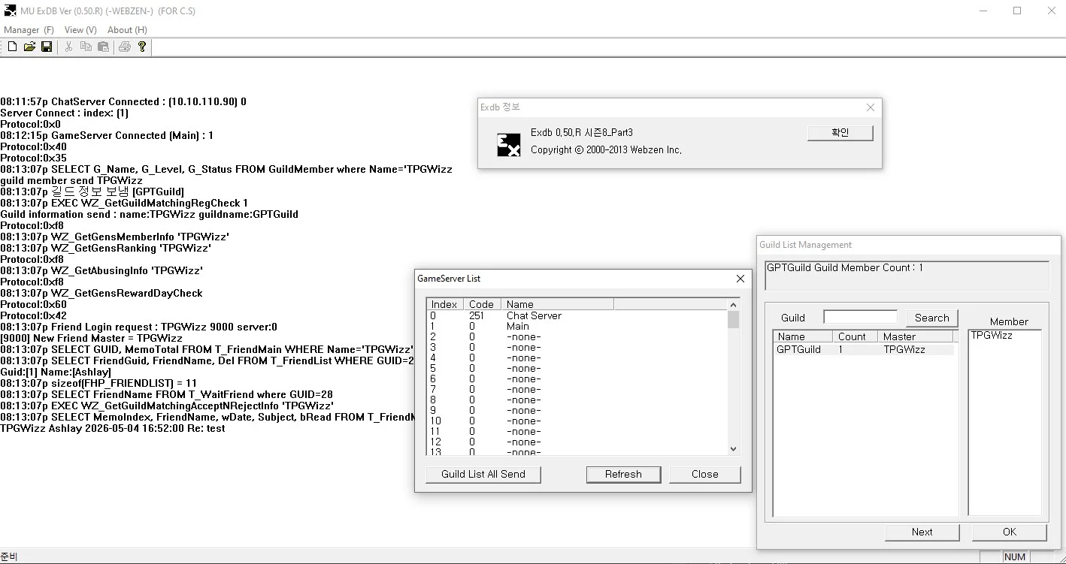
Task: Select the GPTGuild row in guild list
Action: pyautogui.click(x=864, y=349)
